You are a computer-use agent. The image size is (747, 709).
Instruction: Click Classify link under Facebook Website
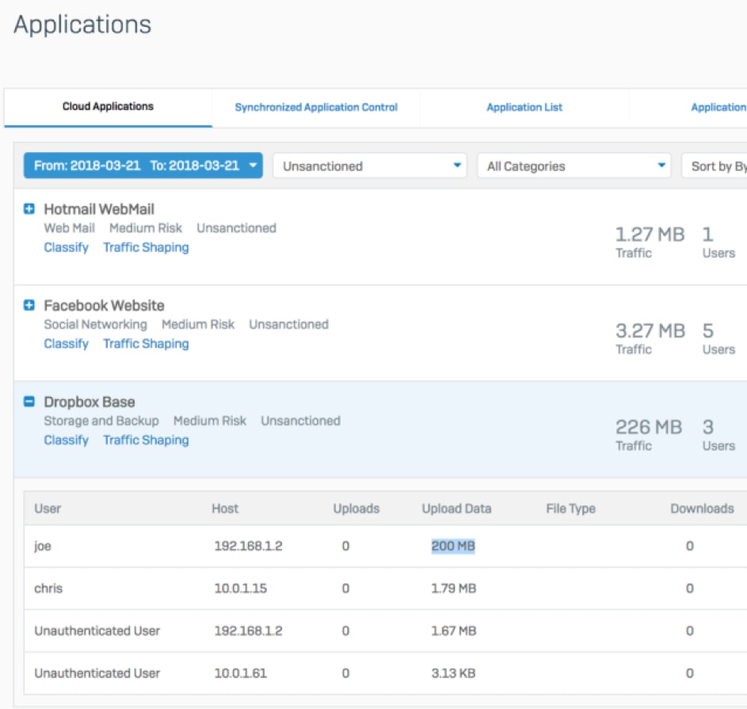point(66,344)
